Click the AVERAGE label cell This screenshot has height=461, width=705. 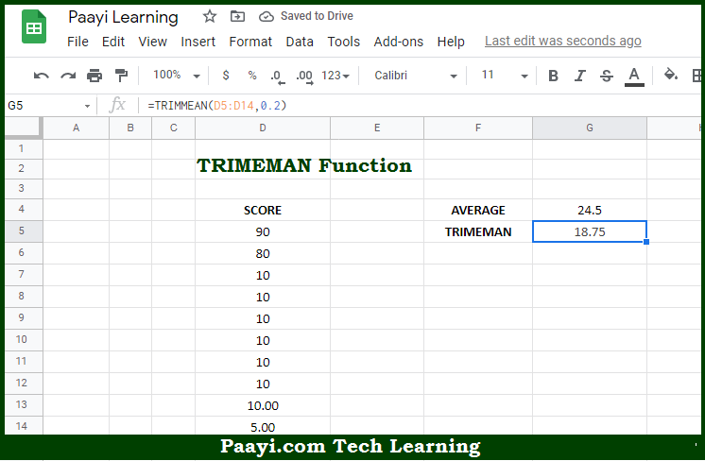478,211
